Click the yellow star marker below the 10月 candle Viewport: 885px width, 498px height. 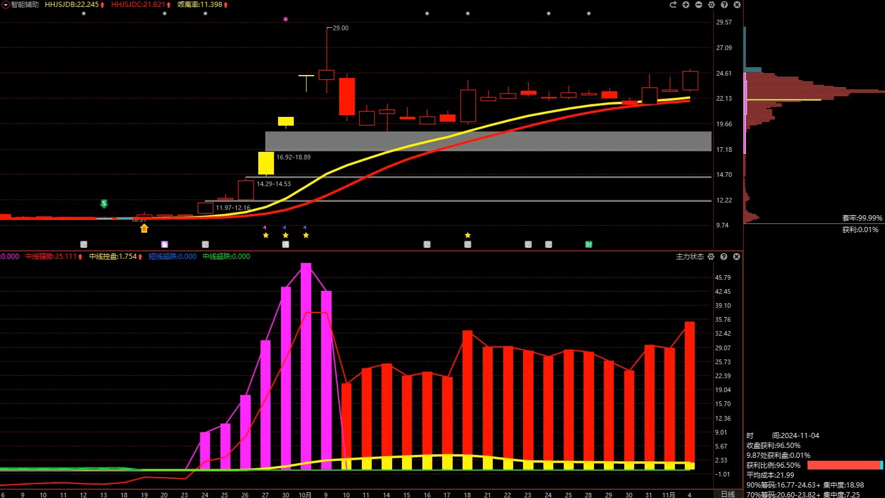click(x=306, y=235)
